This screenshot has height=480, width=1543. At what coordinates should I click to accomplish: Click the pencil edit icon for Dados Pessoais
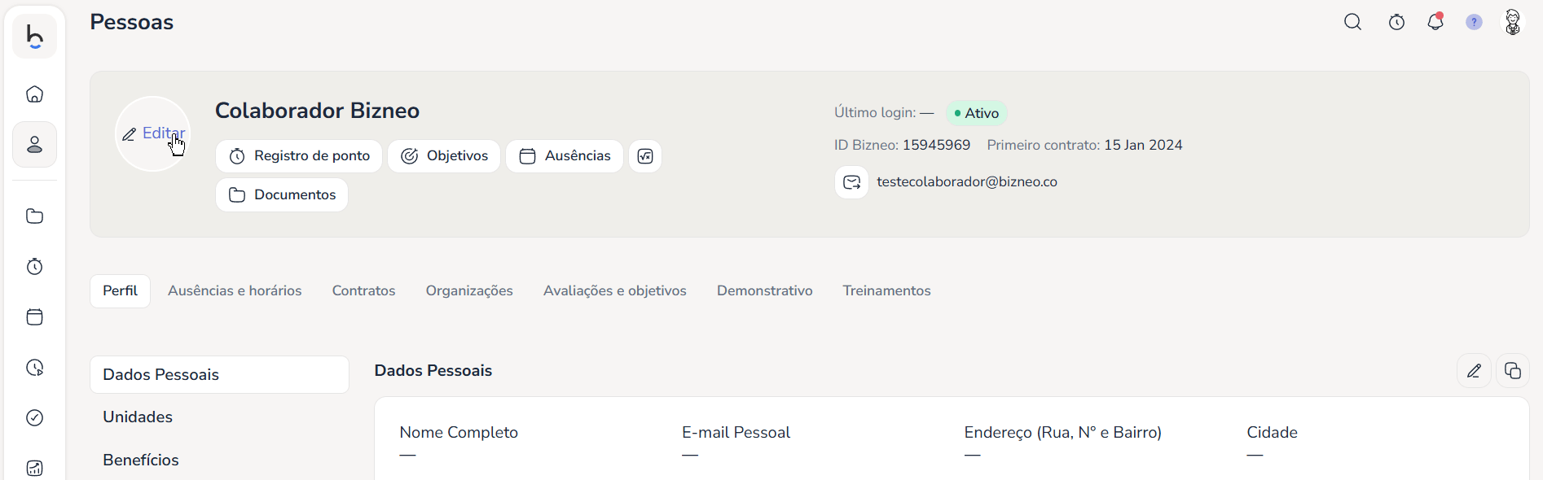click(1474, 371)
